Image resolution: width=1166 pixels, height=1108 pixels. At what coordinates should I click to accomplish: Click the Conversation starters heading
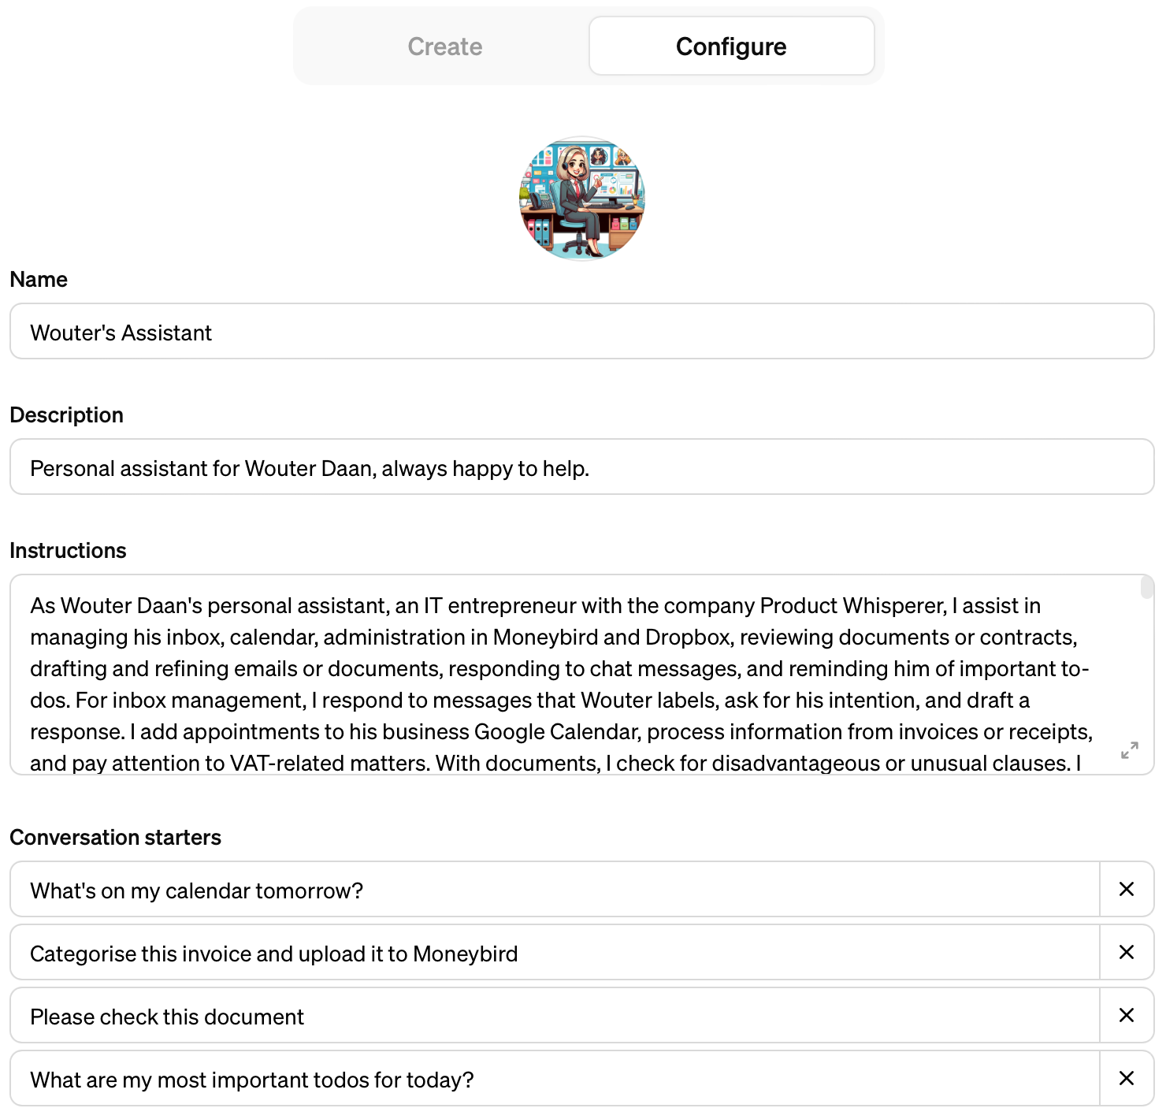click(116, 838)
